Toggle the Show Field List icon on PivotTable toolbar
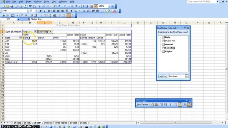This screenshot has width=228, height=128. pos(189,105)
